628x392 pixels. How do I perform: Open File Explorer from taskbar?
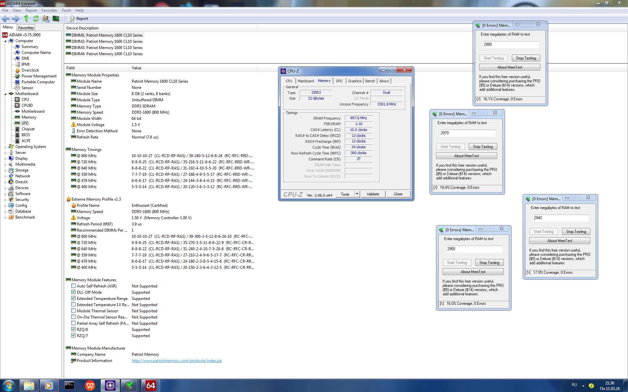coord(29,386)
